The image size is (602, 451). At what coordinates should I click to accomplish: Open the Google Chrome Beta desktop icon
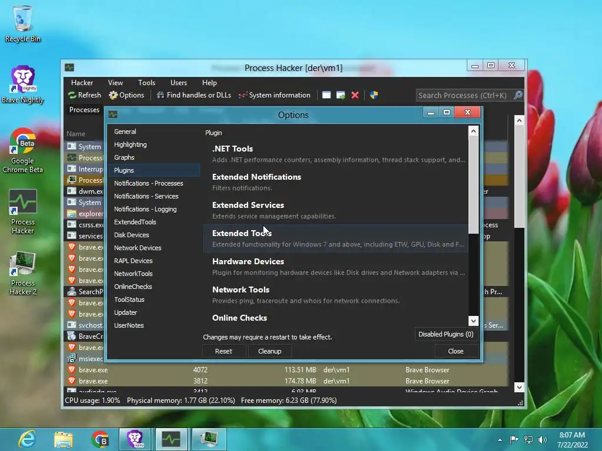tap(23, 150)
